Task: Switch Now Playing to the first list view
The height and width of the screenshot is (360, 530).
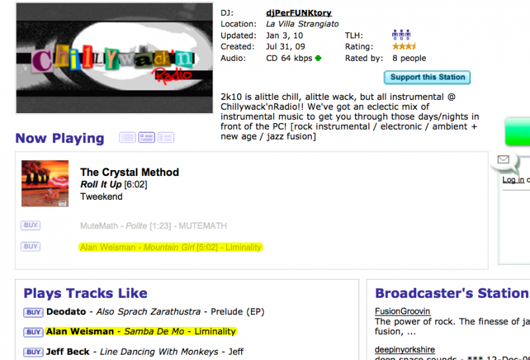Action: tap(127, 138)
